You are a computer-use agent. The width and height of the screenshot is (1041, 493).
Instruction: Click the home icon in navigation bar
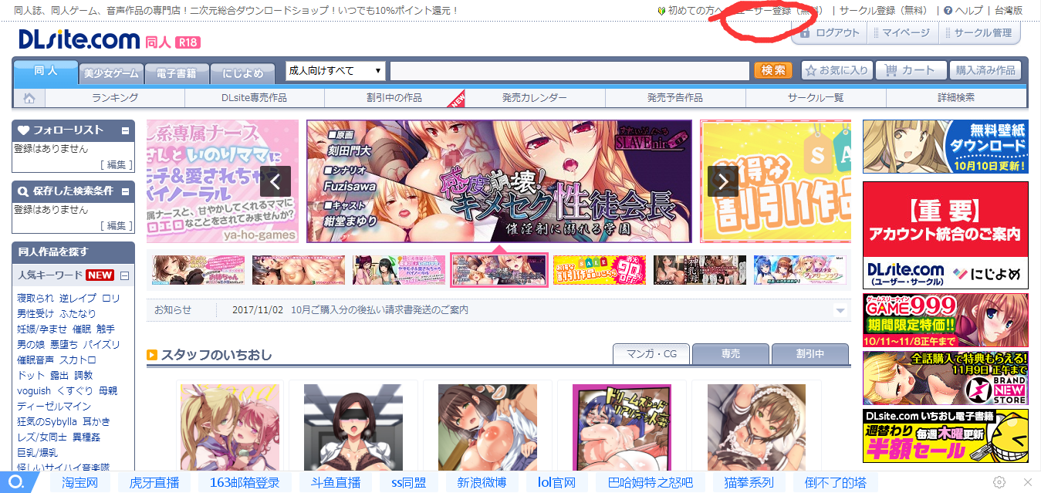pos(29,98)
